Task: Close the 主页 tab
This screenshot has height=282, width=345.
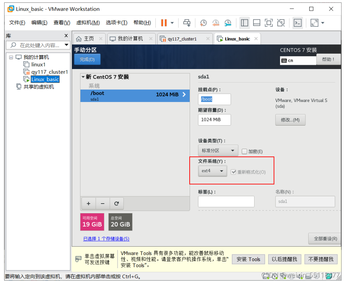Action: coord(101,39)
